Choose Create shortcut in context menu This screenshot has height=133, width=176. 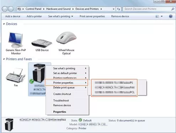click(67, 94)
